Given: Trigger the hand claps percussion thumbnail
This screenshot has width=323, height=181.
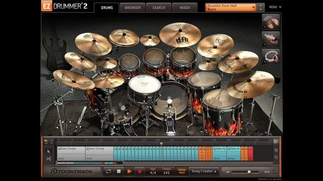Looking at the screenshot, I should [x=271, y=22].
